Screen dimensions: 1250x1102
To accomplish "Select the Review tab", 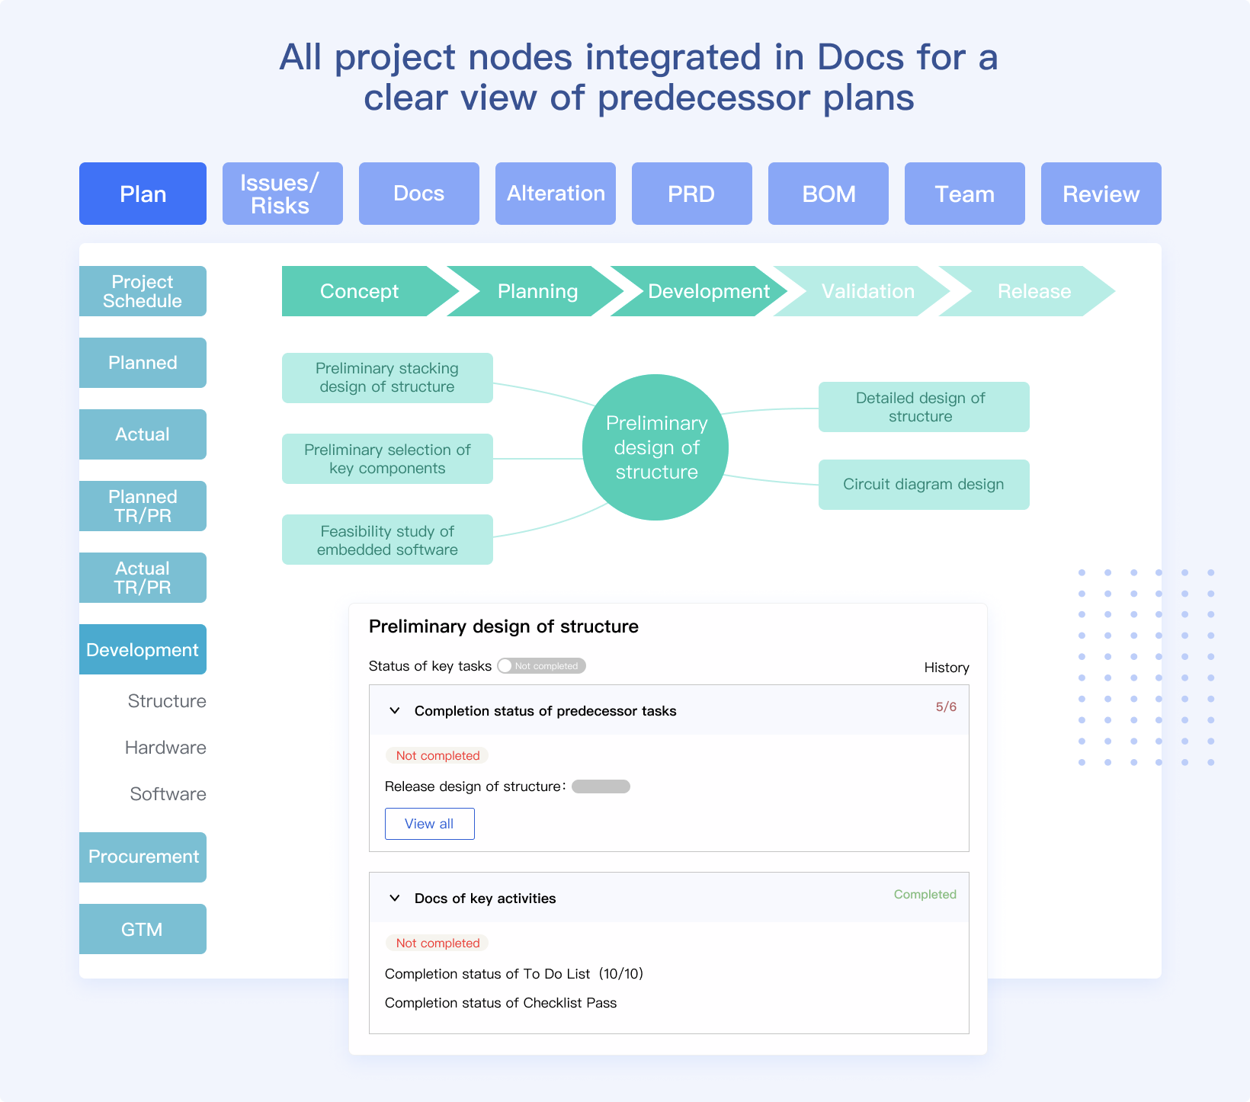I will 1101,194.
